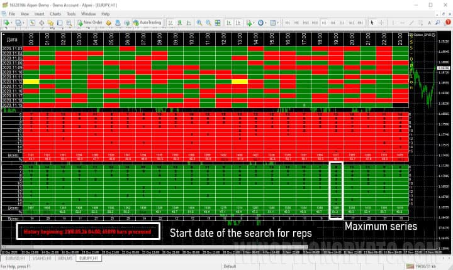Expand the chart Templates dropdown

[277, 22]
